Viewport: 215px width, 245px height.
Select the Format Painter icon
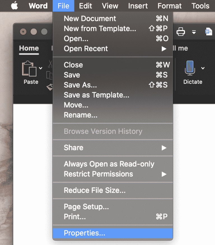[x=50, y=87]
